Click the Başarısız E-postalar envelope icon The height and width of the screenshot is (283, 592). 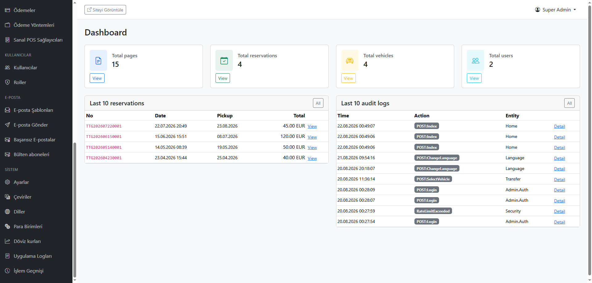tap(7, 139)
